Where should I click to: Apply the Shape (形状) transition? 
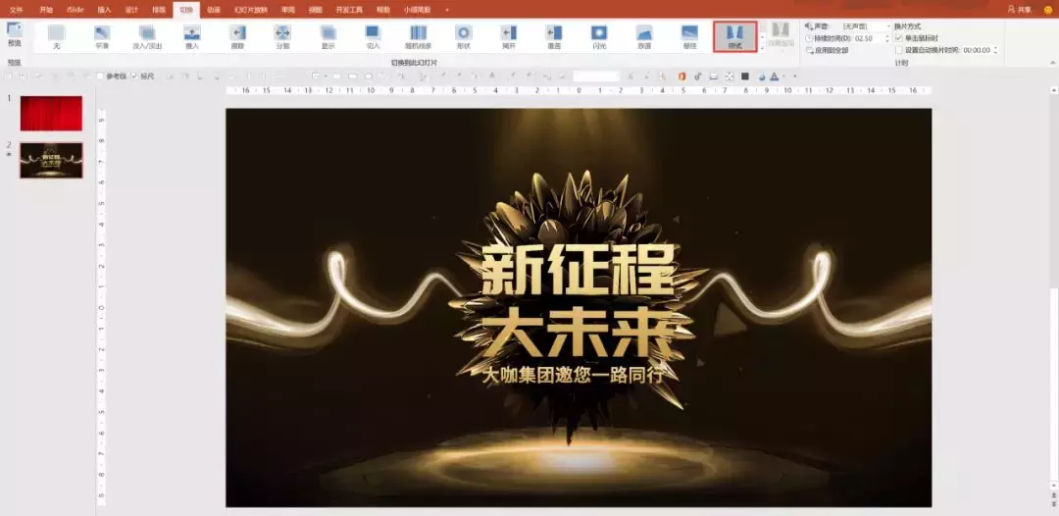pos(464,35)
